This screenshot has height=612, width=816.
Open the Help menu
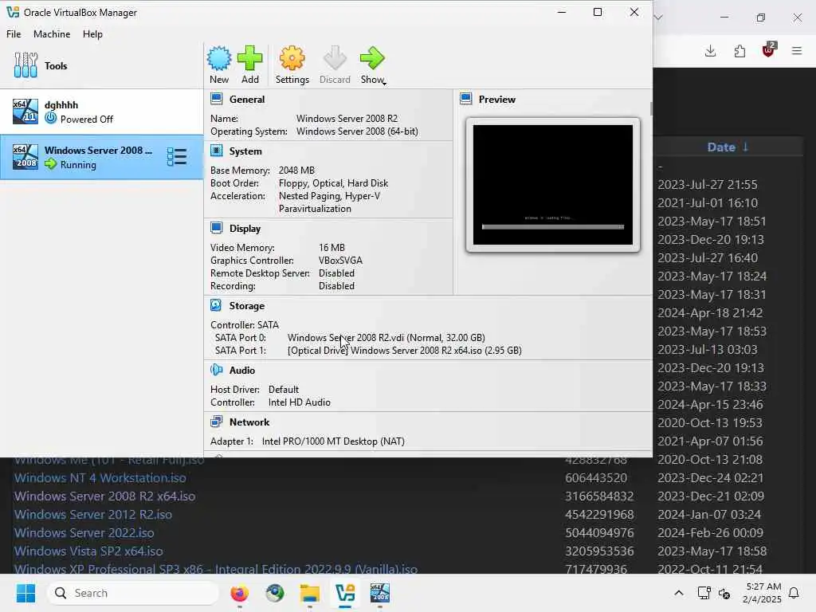pos(92,33)
